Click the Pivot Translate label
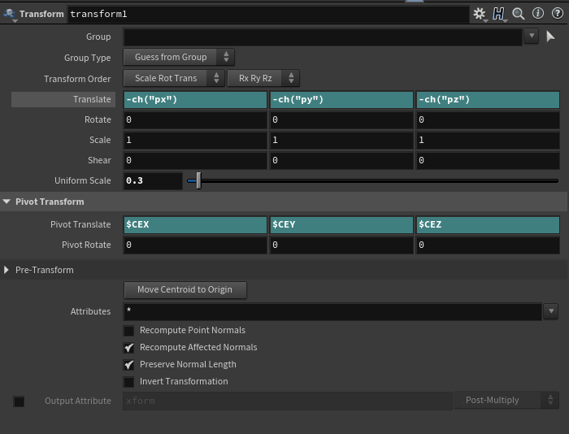569x434 pixels. click(x=80, y=224)
